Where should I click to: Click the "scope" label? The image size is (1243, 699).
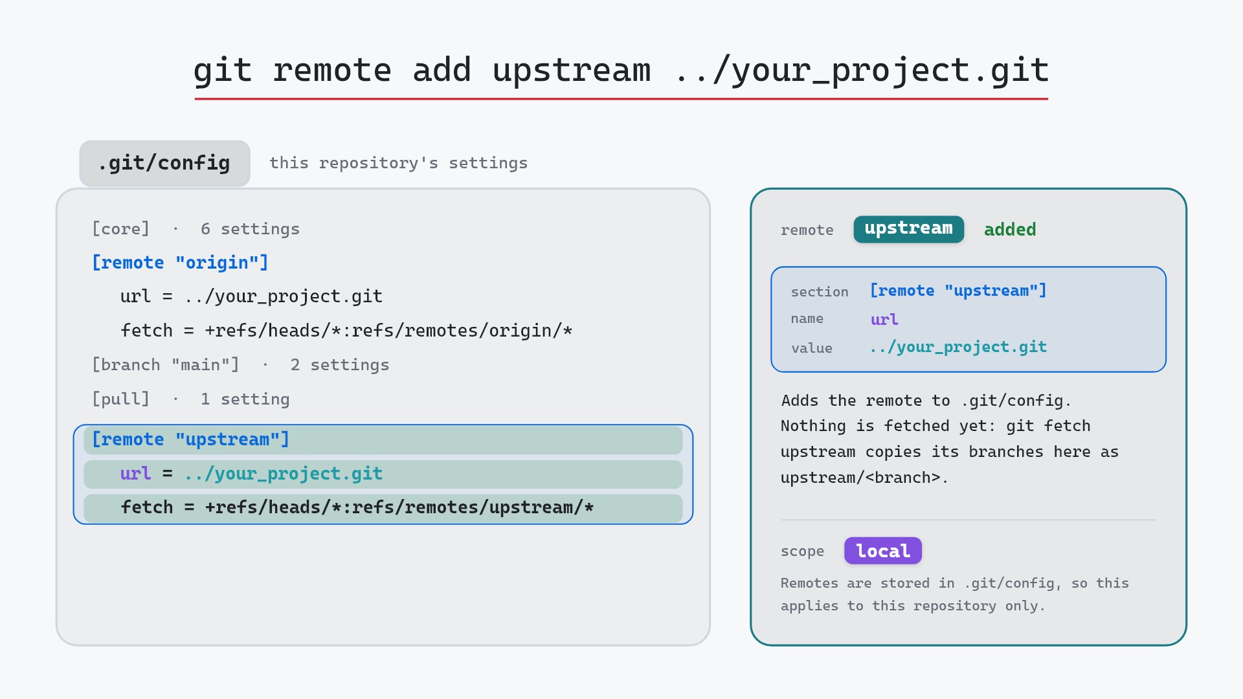point(802,551)
